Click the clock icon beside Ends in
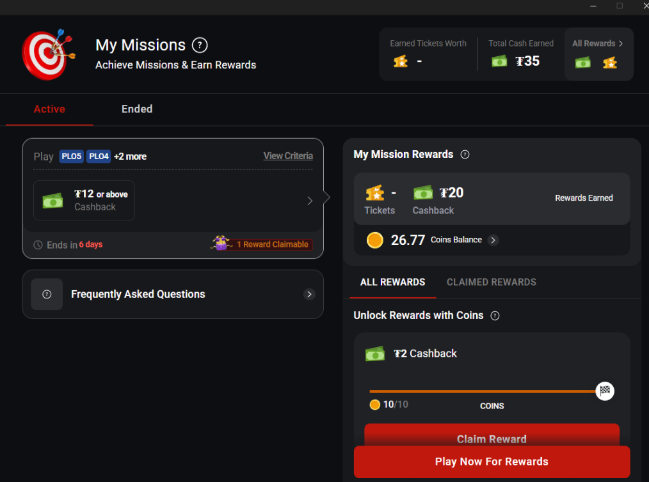This screenshot has height=482, width=649. pyautogui.click(x=38, y=245)
